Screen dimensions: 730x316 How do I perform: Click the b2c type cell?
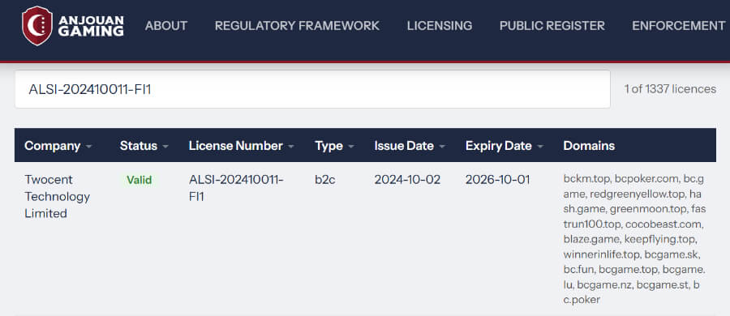click(325, 180)
